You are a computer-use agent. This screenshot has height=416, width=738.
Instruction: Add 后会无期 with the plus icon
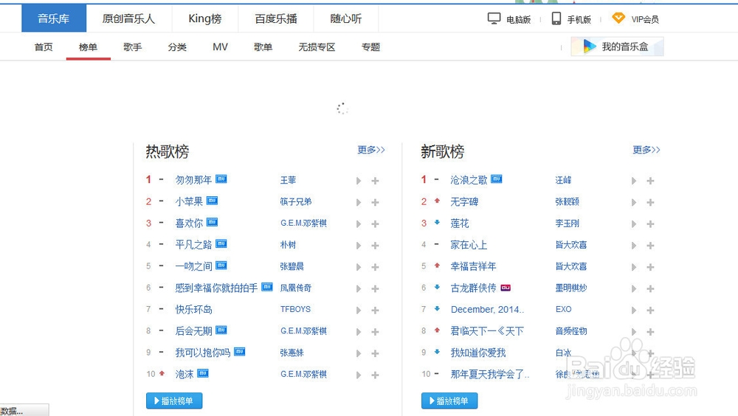(375, 332)
